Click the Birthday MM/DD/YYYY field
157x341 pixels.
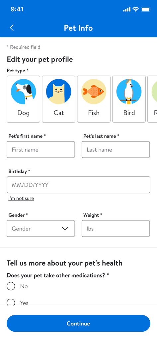tap(78, 185)
